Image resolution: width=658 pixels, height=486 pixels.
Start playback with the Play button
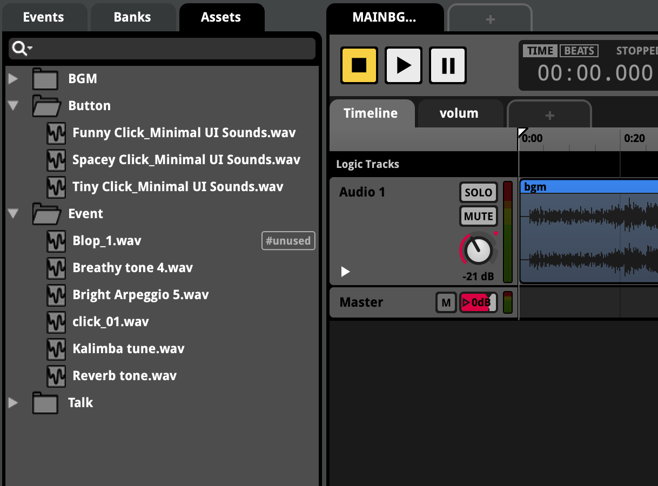point(404,65)
